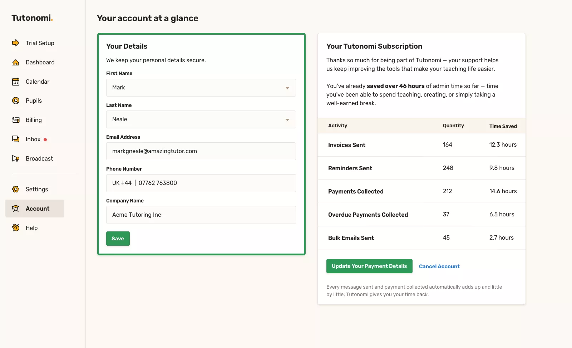Expand the Last Name dropdown arrow
This screenshot has width=572, height=348.
click(287, 120)
